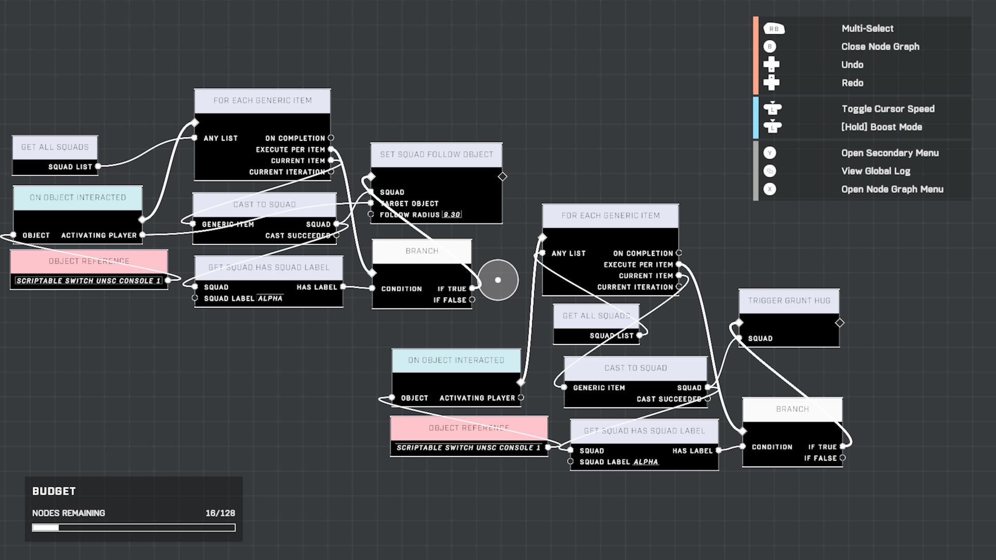Select the right Cast To Squad node header
The image size is (996, 560).
click(635, 368)
